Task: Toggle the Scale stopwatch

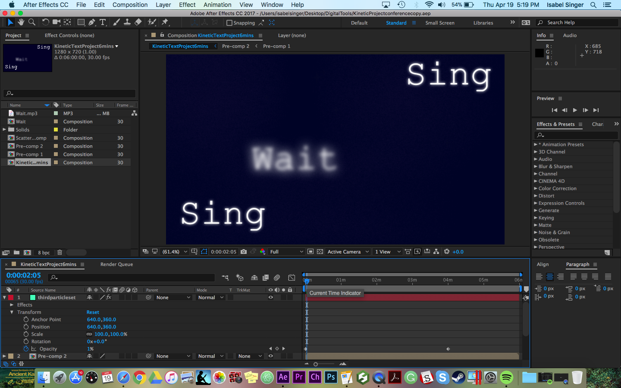Action: pos(26,334)
